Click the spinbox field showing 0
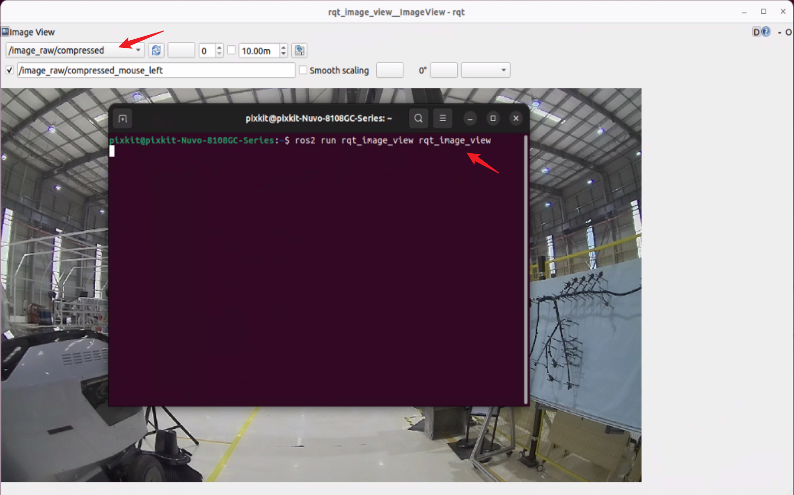Image resolution: width=794 pixels, height=495 pixels. coord(207,50)
